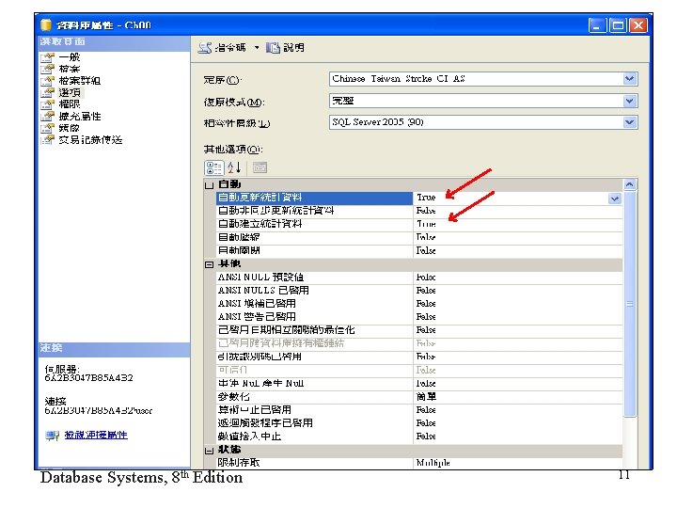Open the Script button dropdown arrow
The image size is (677, 508).
[x=257, y=48]
